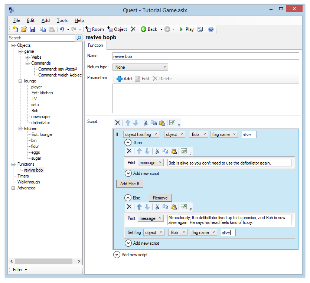This screenshot has height=283, width=310.
Task: Open the Edit menu
Action: click(x=31, y=20)
